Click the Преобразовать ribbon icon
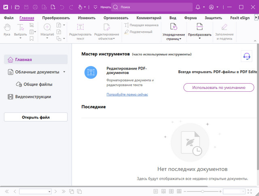 pos(200,27)
